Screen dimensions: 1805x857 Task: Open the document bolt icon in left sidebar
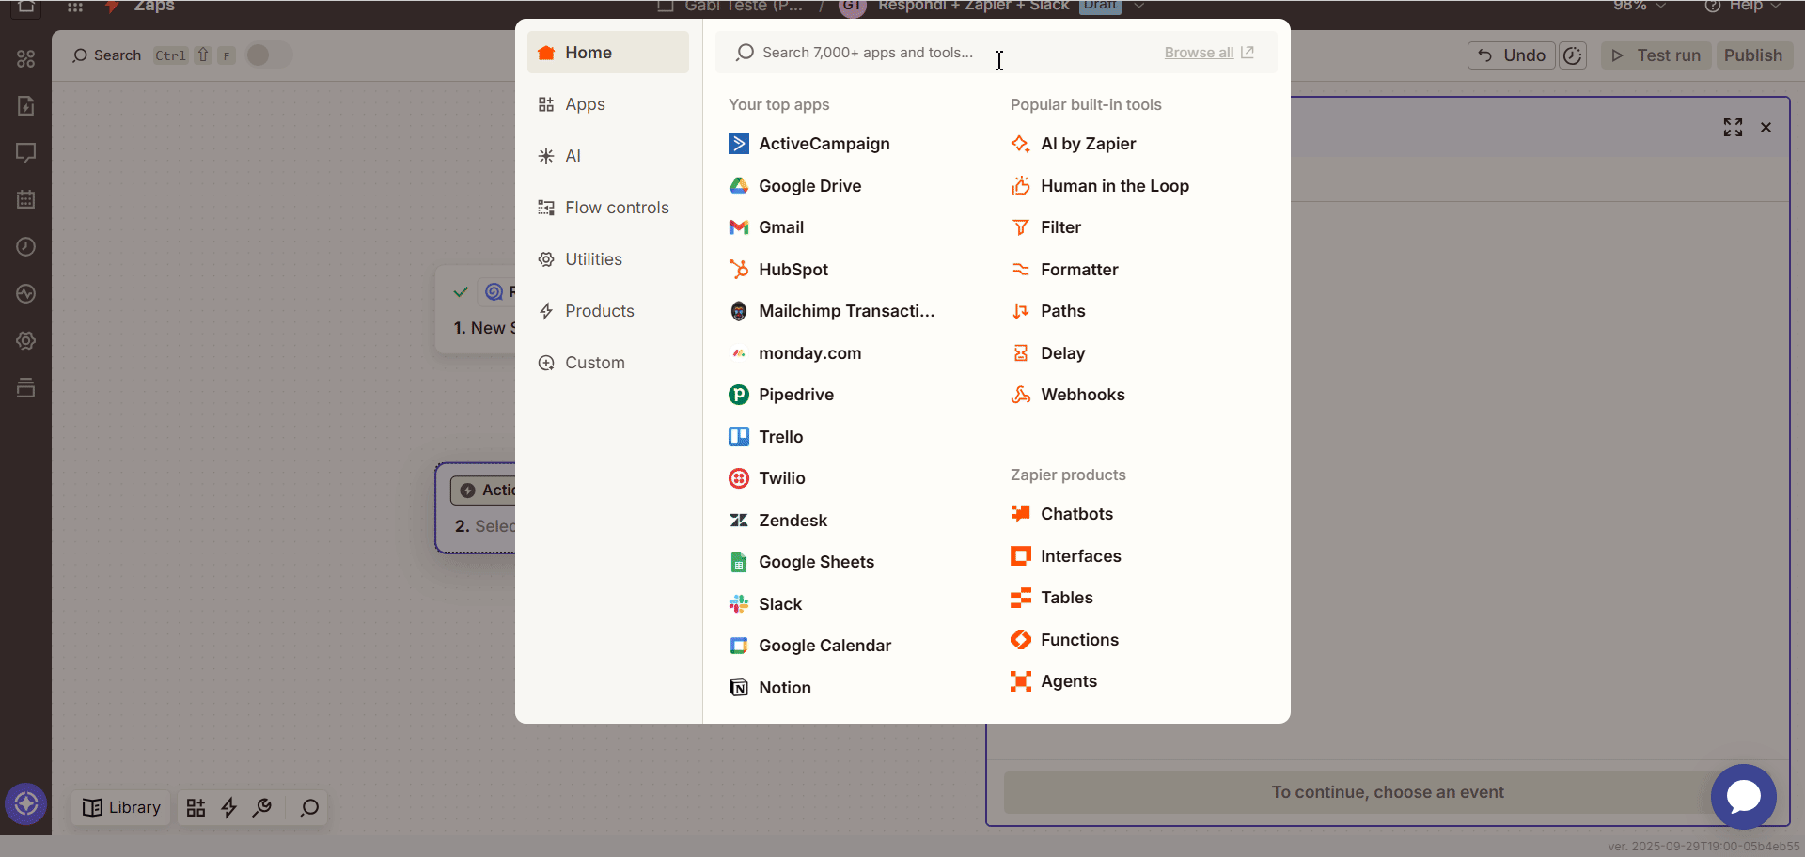pos(26,106)
